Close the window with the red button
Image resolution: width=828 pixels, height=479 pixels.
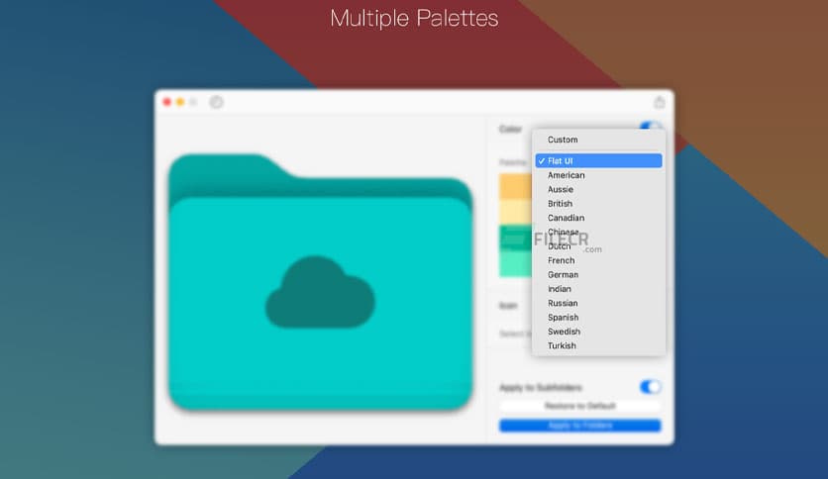point(166,102)
